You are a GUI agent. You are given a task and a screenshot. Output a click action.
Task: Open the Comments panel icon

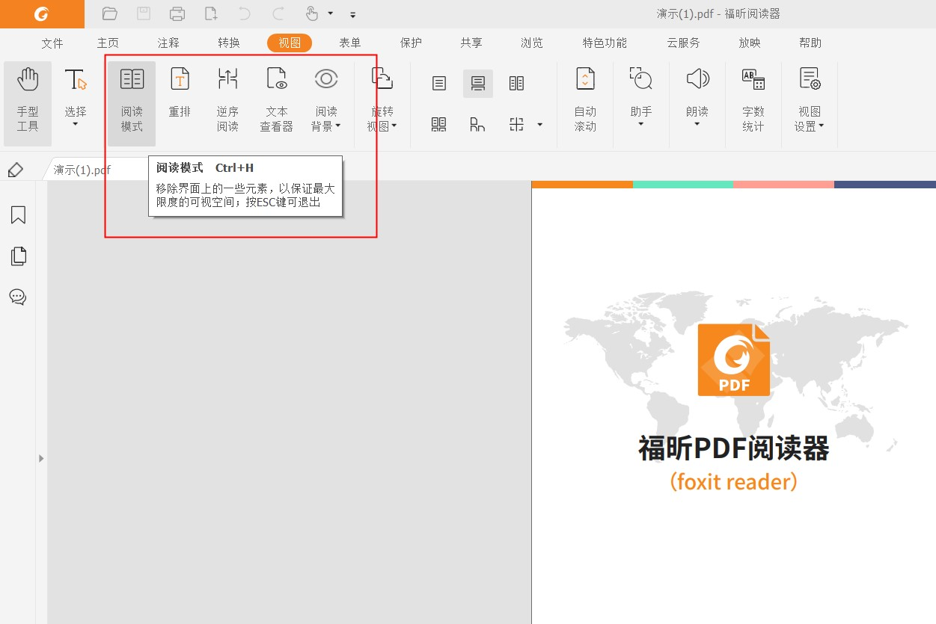pos(18,297)
